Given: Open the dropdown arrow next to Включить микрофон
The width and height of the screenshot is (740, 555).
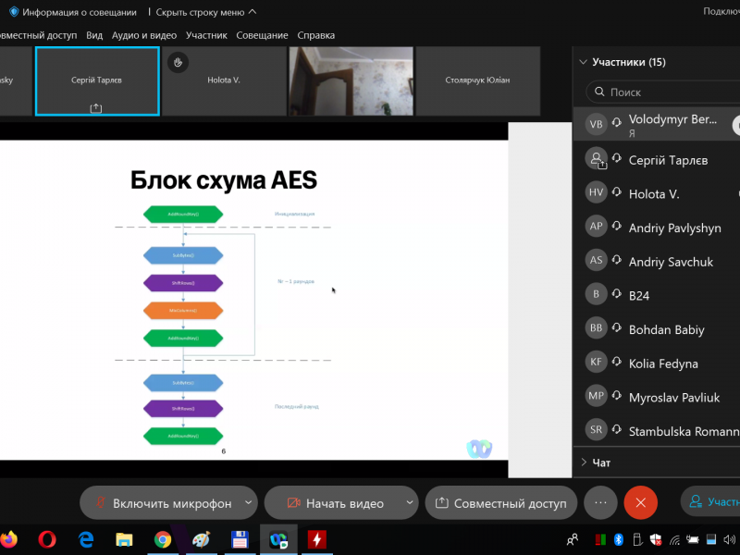Looking at the screenshot, I should 248,503.
